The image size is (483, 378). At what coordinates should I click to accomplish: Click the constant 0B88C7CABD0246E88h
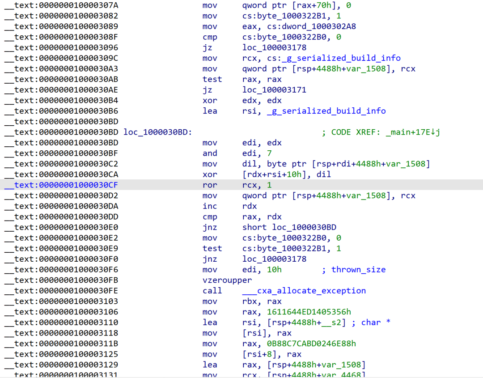point(311,344)
